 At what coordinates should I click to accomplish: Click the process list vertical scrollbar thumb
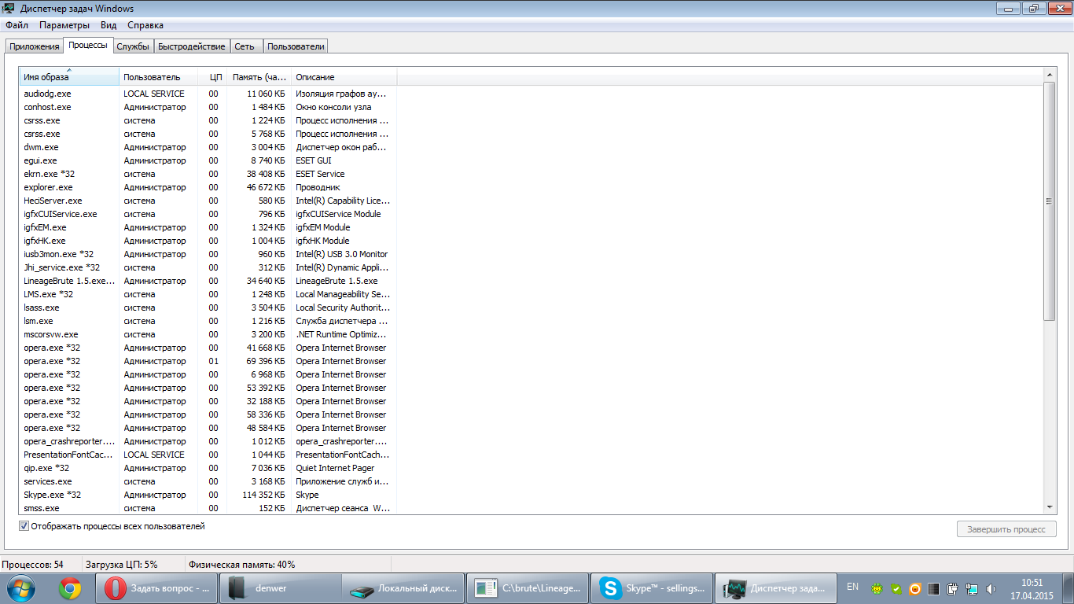(x=1049, y=201)
